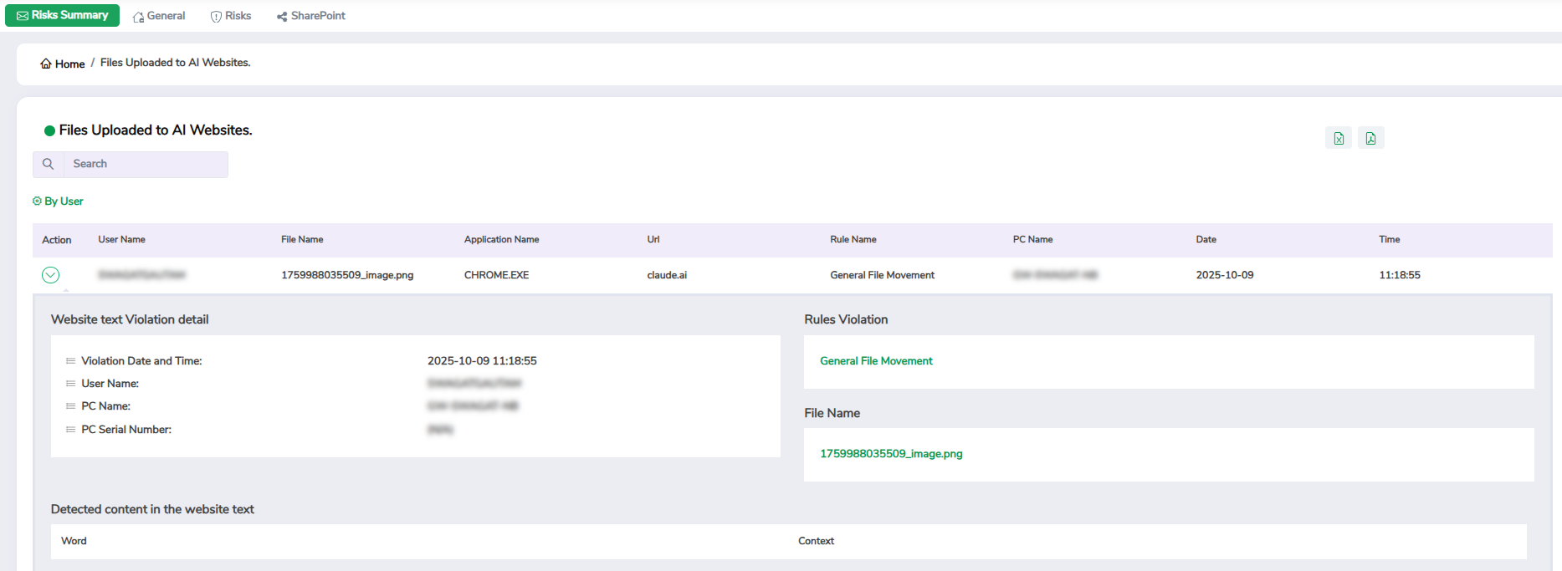Focus the Search input field
This screenshot has height=571, width=1562.
tap(146, 164)
